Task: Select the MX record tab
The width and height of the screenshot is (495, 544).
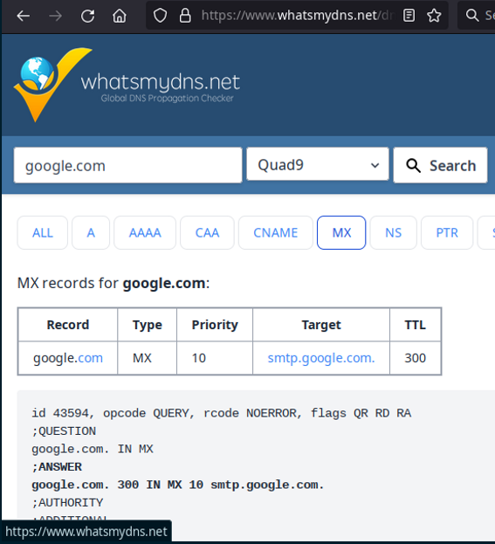Action: pos(341,232)
